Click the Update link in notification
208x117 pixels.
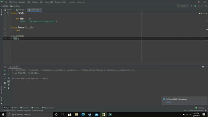(x=169, y=102)
